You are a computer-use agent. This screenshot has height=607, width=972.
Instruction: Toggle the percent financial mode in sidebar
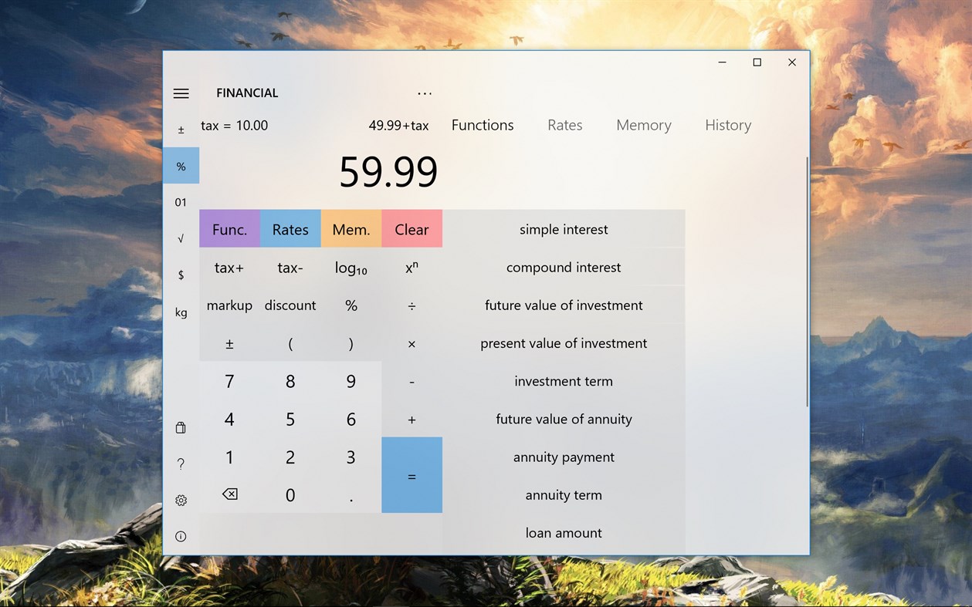tap(181, 165)
